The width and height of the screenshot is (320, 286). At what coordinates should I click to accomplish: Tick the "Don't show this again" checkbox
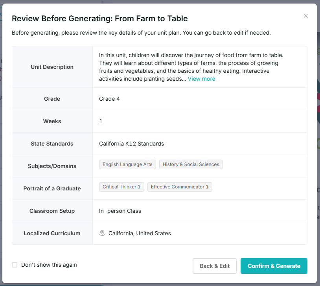coord(15,265)
